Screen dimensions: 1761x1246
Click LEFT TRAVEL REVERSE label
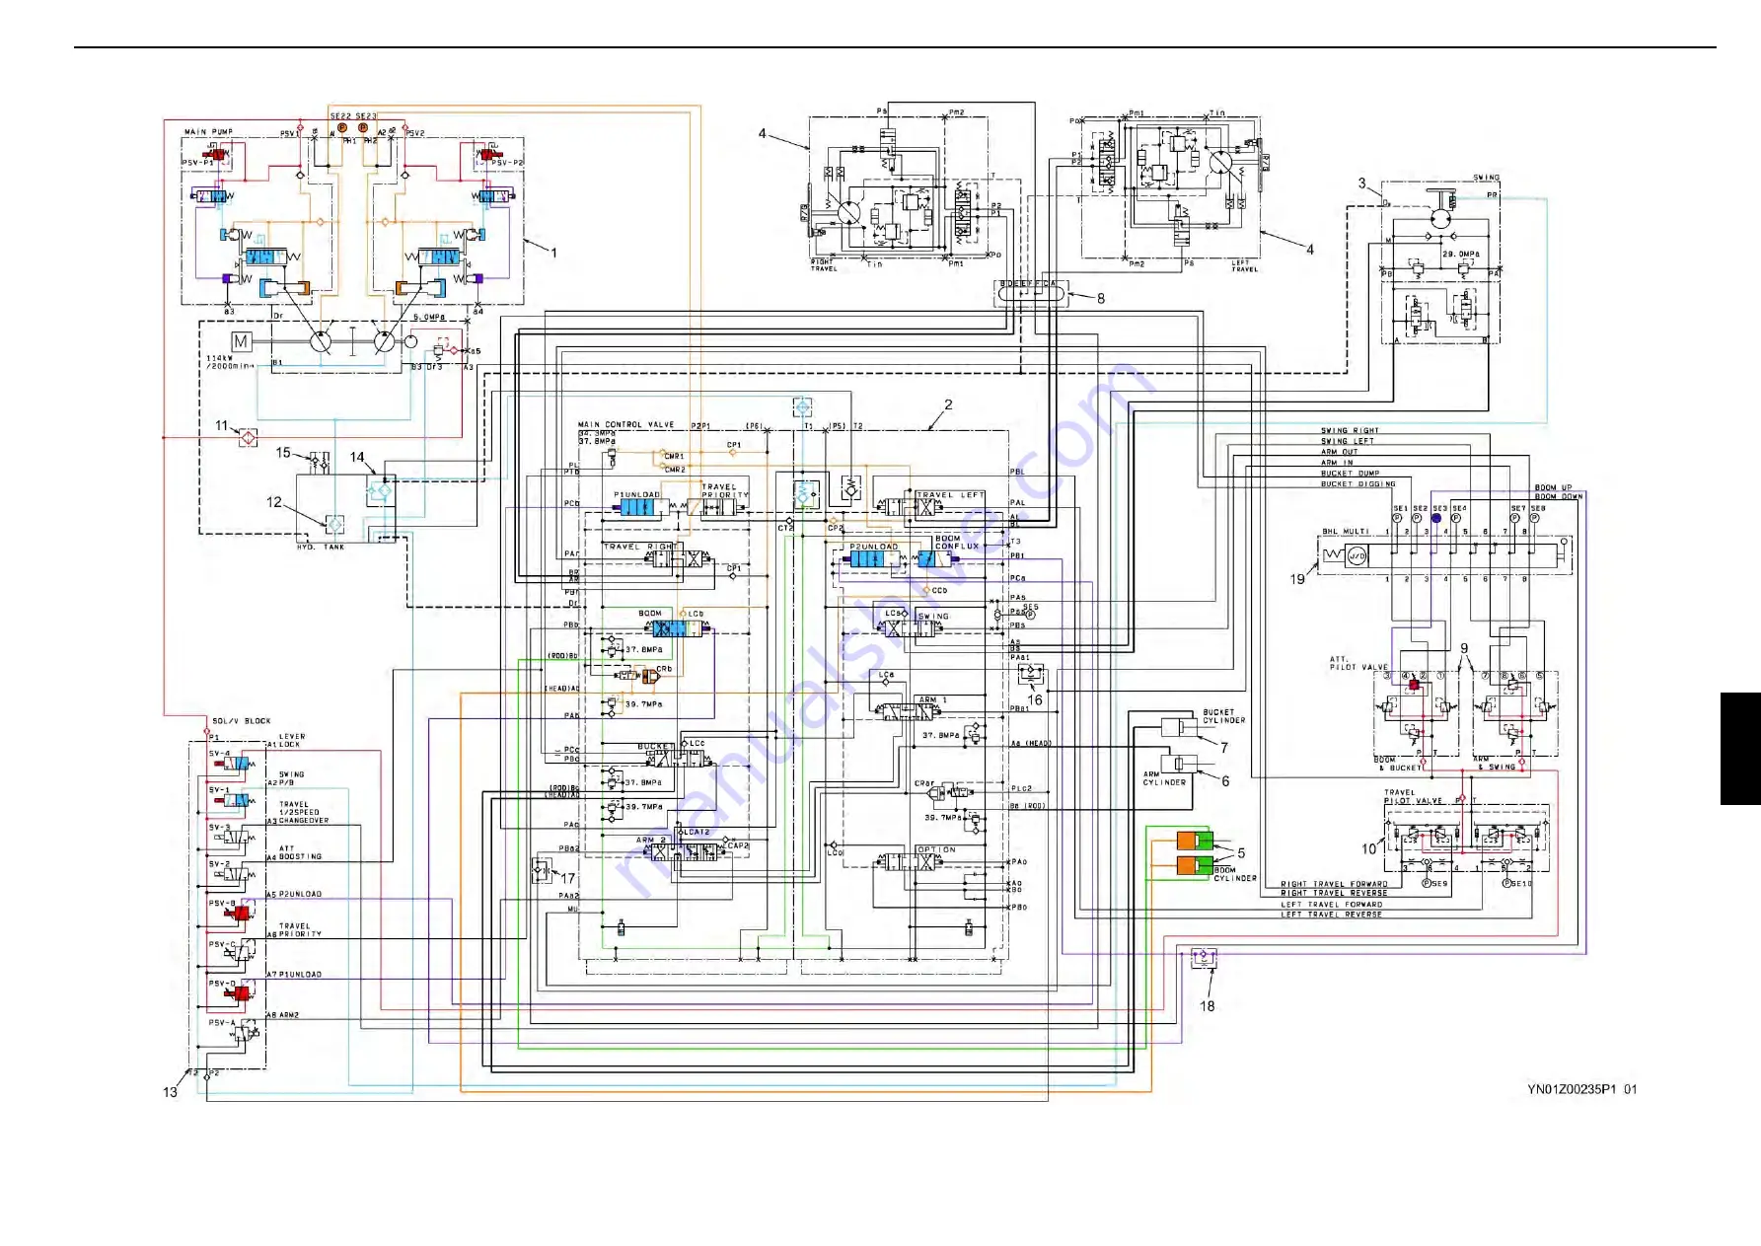tap(1331, 914)
